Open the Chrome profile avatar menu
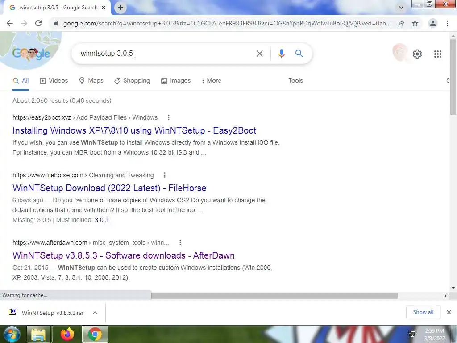Viewport: 457px width, 343px height. click(433, 23)
